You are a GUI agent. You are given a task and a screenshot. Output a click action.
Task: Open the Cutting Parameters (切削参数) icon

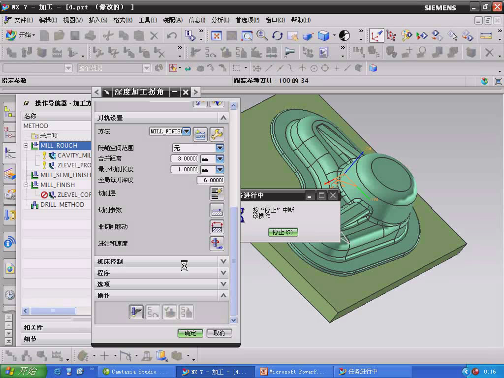(x=217, y=210)
